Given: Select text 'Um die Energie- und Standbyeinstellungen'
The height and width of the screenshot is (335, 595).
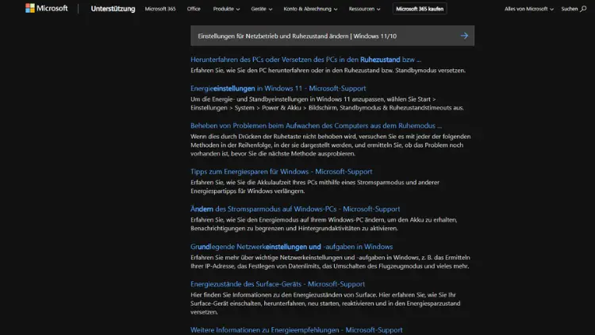Looking at the screenshot, I should click(x=249, y=99).
